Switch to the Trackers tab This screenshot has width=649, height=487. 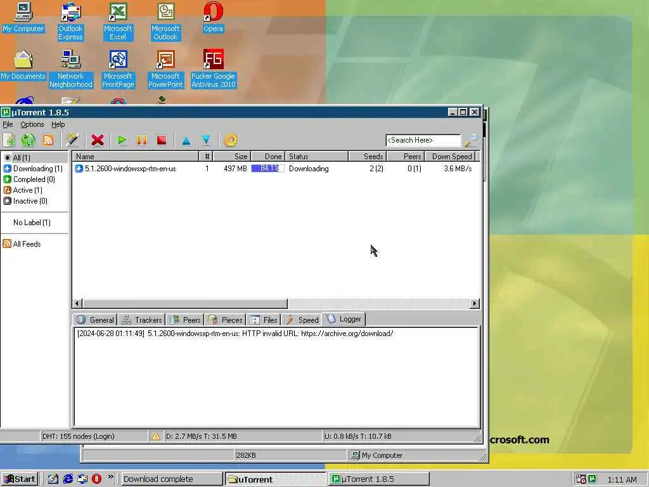pos(141,320)
